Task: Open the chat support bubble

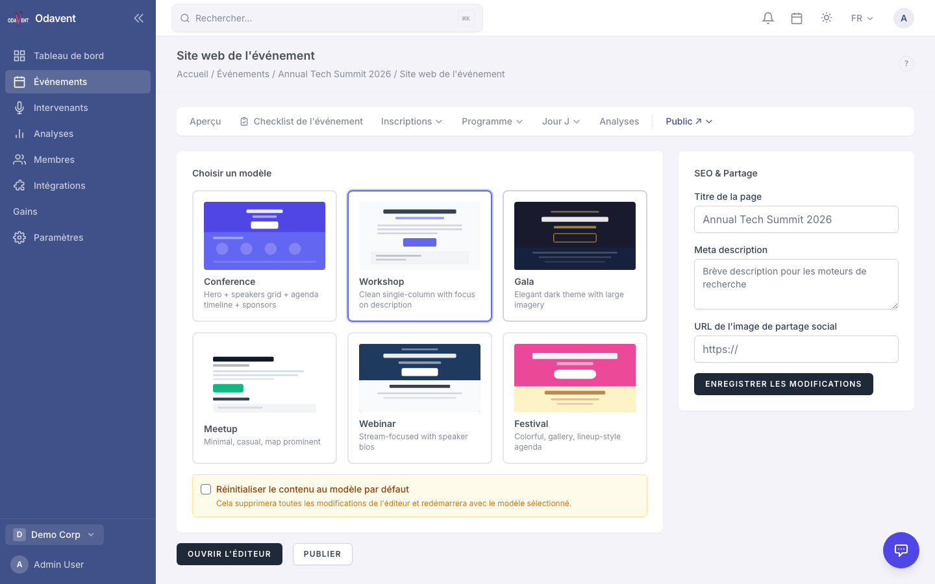Action: [x=901, y=550]
